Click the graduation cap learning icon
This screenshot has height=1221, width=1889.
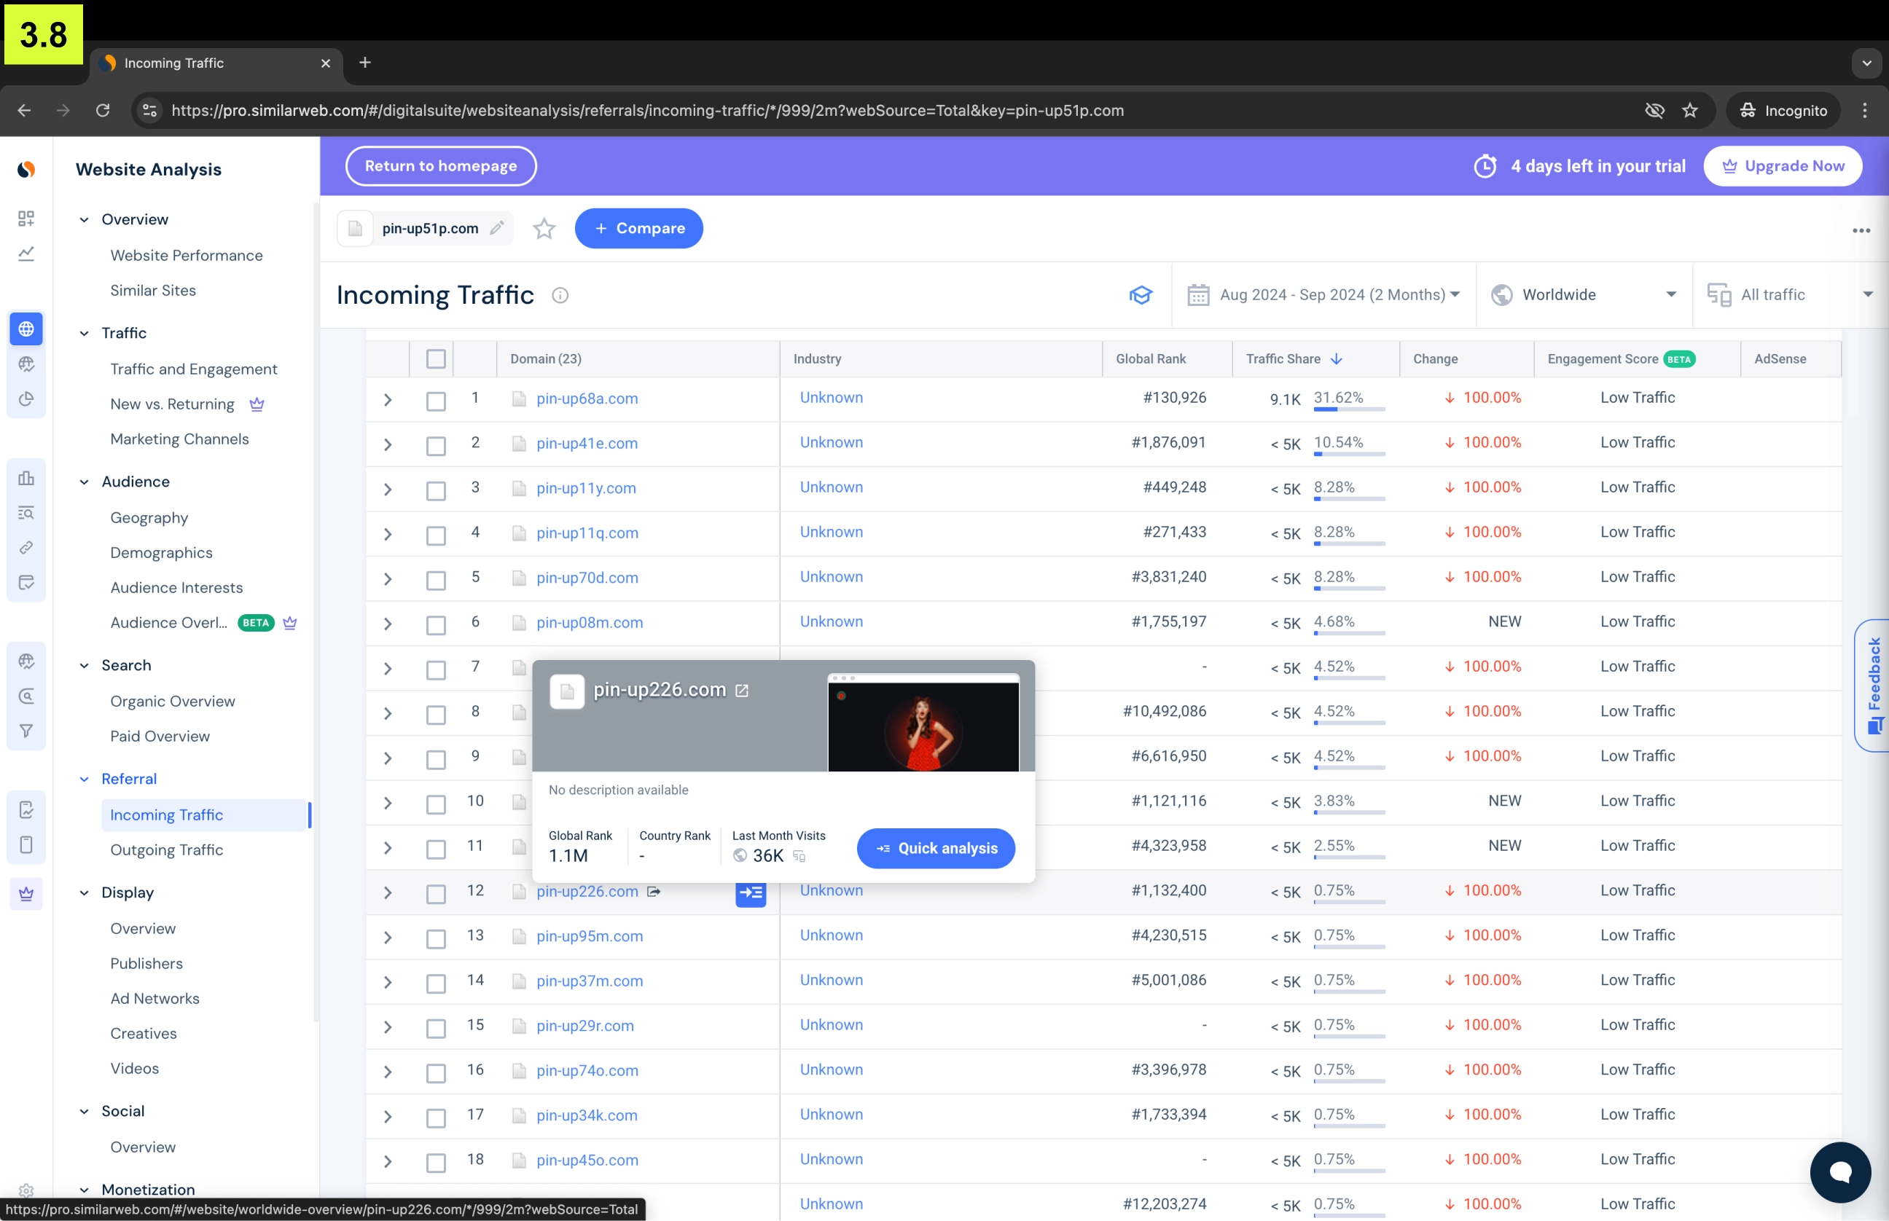coord(1141,295)
